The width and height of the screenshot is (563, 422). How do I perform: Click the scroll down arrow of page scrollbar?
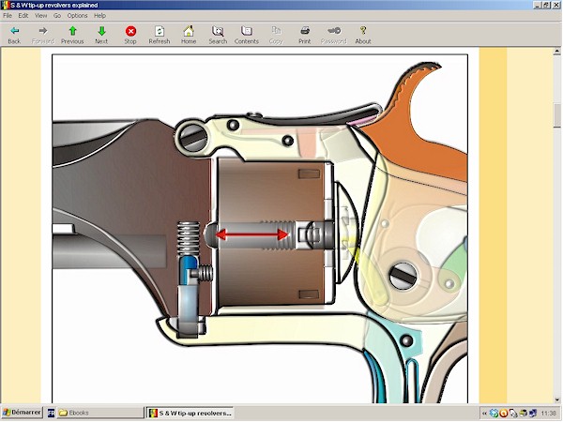tap(556, 399)
